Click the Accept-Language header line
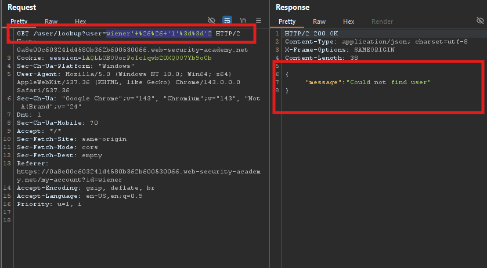 [x=80, y=195]
